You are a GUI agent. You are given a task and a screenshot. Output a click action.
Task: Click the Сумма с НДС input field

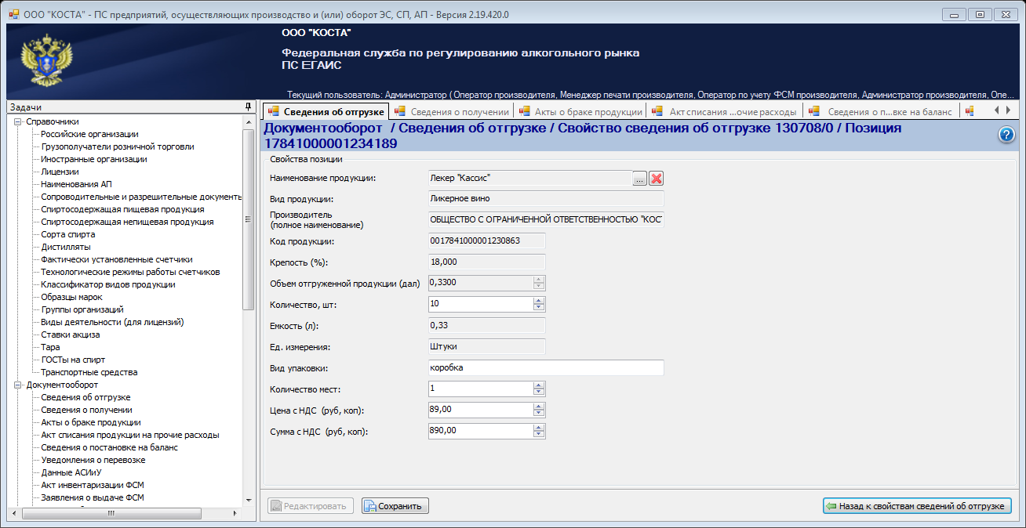point(481,431)
